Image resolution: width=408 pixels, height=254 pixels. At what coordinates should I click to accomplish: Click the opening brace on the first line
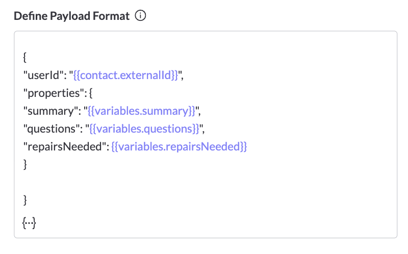coord(24,57)
